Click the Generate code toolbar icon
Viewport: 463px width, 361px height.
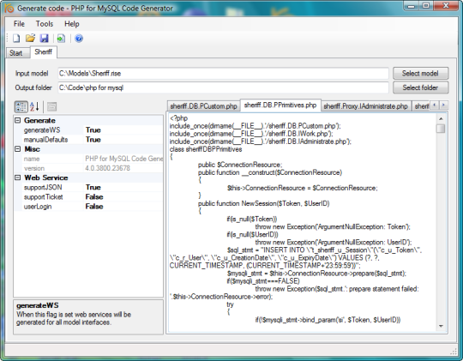(x=61, y=39)
